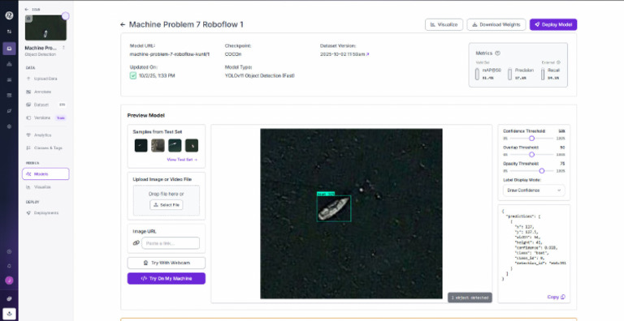Click the workspace switcher arrows icon
This screenshot has width=624, height=321.
pos(9,32)
